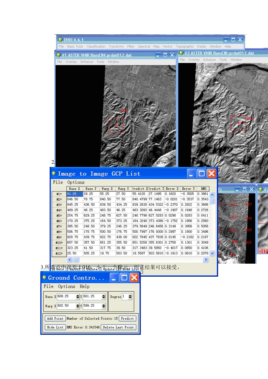Select GCP row header #5+

(x=59, y=215)
